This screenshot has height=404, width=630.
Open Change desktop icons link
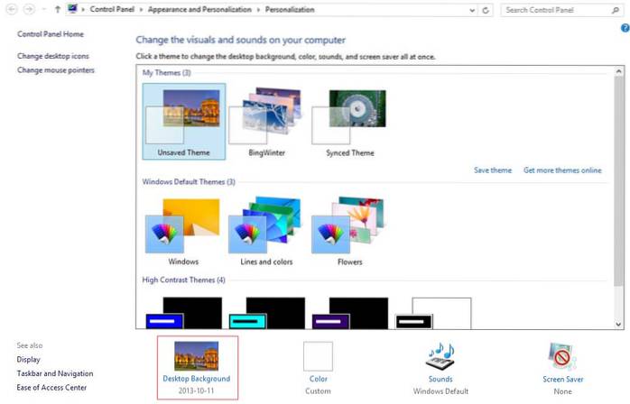pyautogui.click(x=52, y=56)
